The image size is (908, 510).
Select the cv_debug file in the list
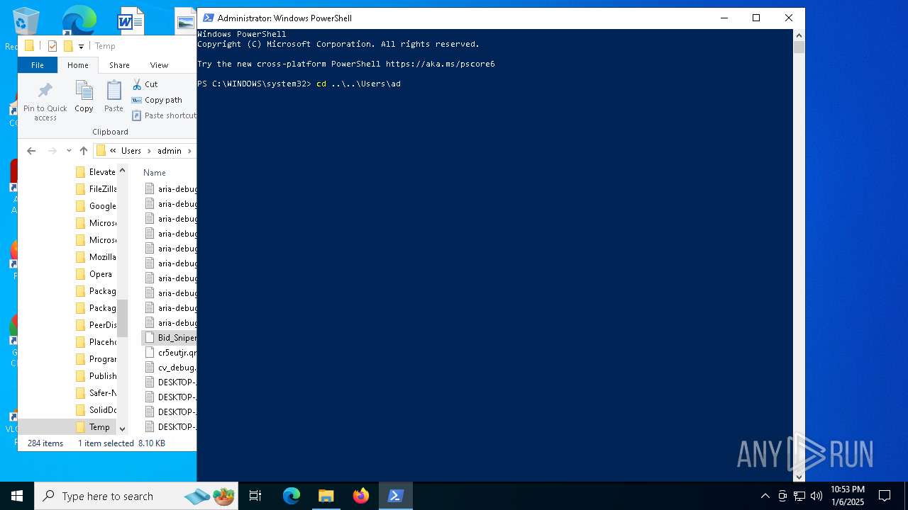click(170, 368)
